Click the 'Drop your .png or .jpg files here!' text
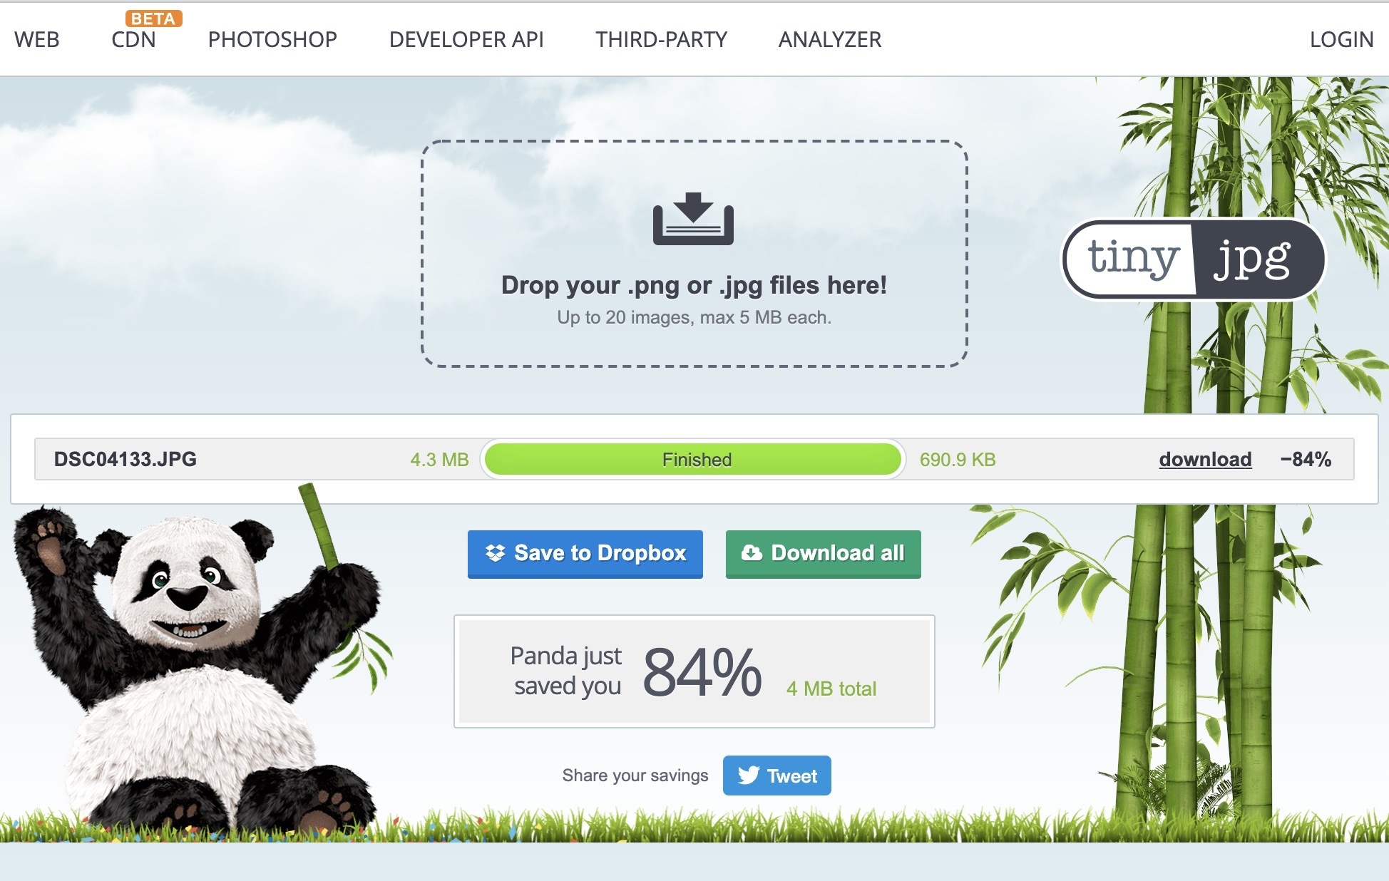This screenshot has height=881, width=1389. click(694, 285)
